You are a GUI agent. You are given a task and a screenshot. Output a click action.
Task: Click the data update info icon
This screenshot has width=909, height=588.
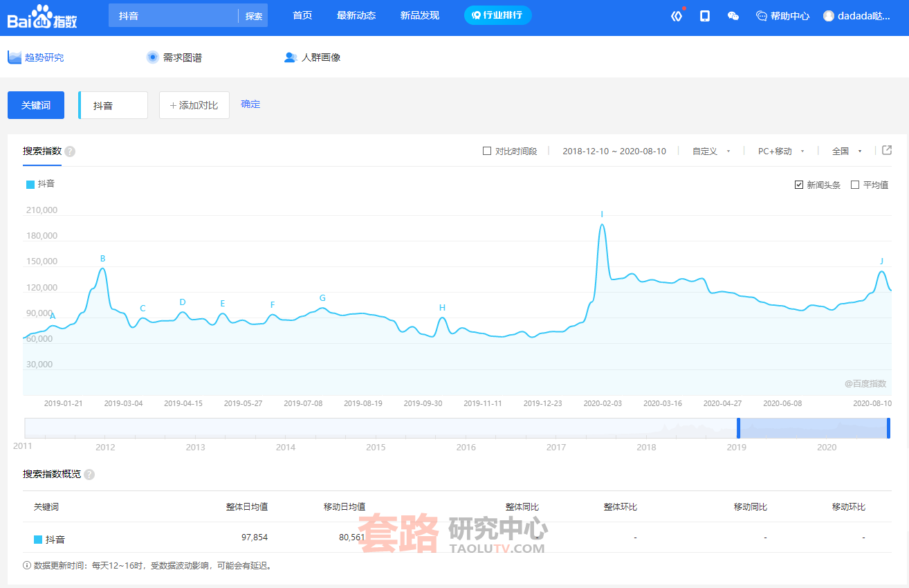[27, 565]
